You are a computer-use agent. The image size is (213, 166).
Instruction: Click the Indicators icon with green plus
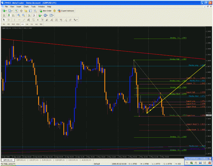[x=40, y=15]
